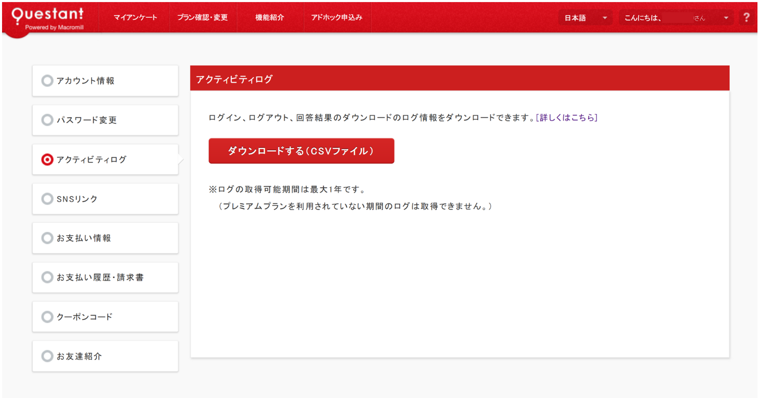Viewport: 759px width, 398px height.
Task: Select the お友達紹介 radio option
Action: pos(105,356)
